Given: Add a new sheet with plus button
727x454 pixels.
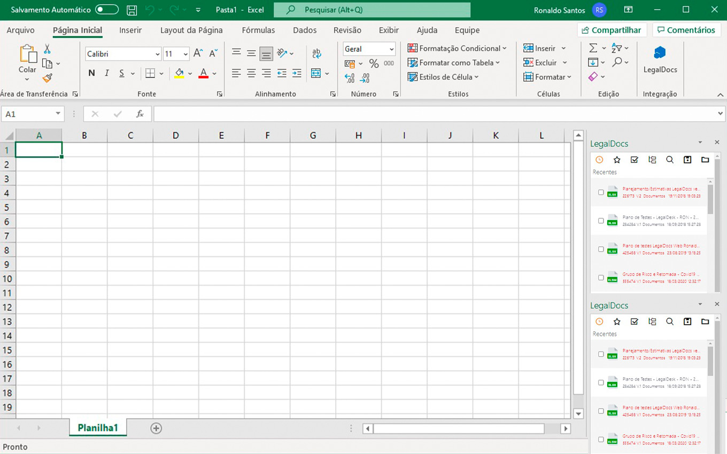Looking at the screenshot, I should pos(156,428).
